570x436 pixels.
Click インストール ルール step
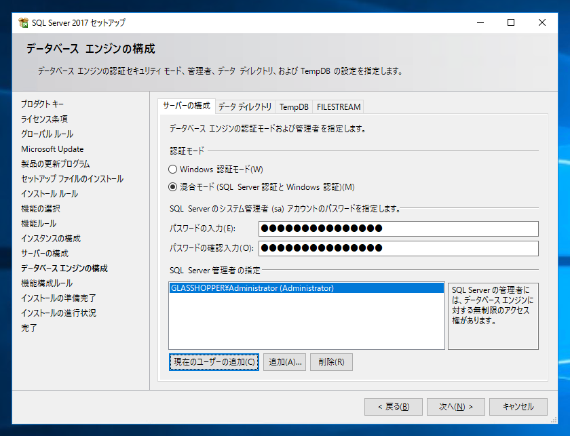tap(50, 194)
